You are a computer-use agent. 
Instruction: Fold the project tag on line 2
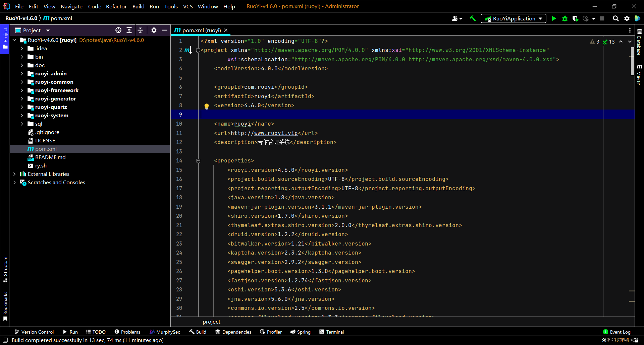198,51
